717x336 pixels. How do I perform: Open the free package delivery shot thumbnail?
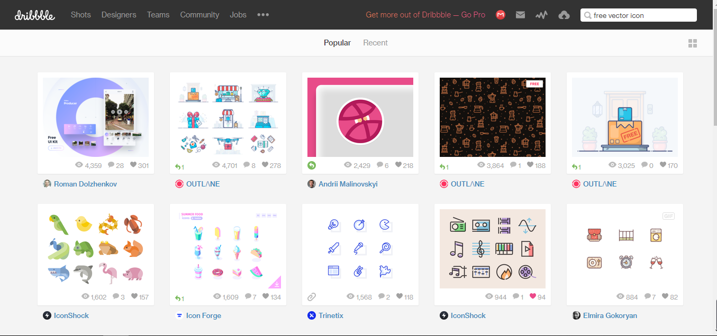pyautogui.click(x=625, y=117)
